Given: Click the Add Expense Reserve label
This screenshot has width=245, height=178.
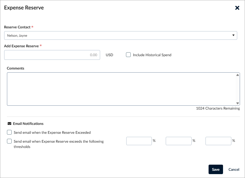Looking at the screenshot, I should [x=21, y=46].
